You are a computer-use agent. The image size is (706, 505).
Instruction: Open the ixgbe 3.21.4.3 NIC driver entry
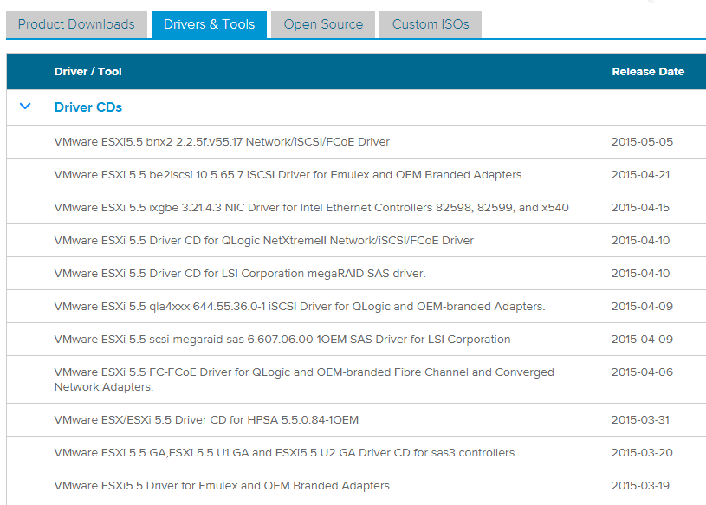click(312, 208)
